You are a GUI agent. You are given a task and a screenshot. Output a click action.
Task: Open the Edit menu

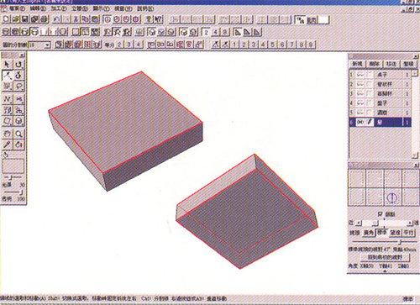(38, 8)
